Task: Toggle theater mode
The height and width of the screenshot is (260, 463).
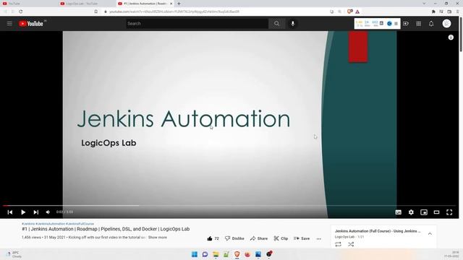Action: click(x=436, y=212)
